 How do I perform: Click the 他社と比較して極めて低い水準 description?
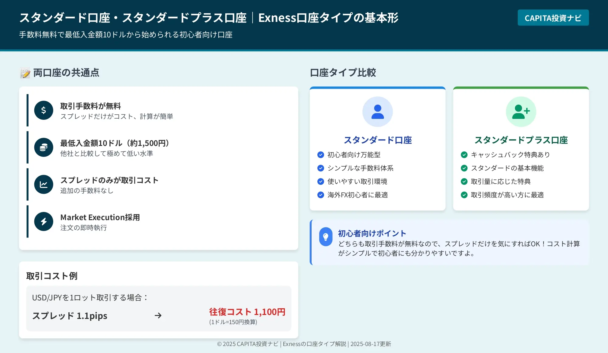[107, 154]
